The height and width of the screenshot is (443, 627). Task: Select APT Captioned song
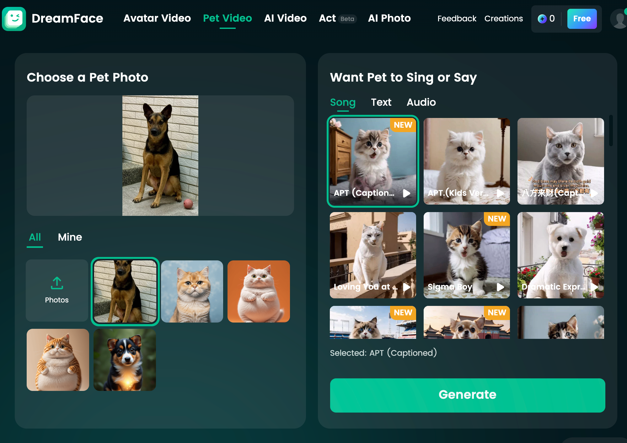pos(373,161)
